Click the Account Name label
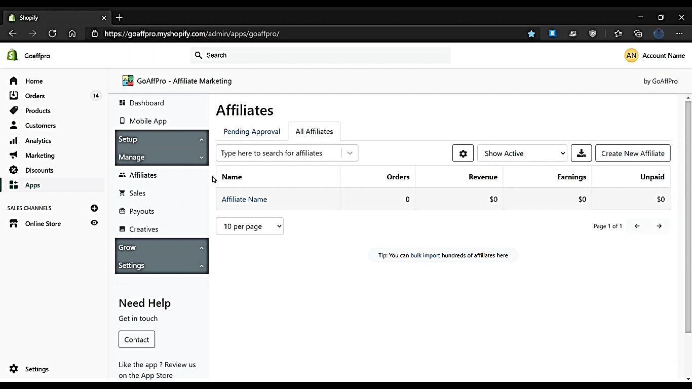The width and height of the screenshot is (692, 389). coord(664,56)
